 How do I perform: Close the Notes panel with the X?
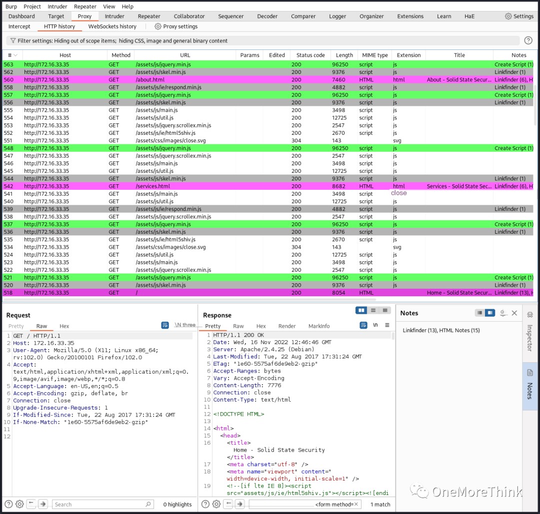(514, 313)
